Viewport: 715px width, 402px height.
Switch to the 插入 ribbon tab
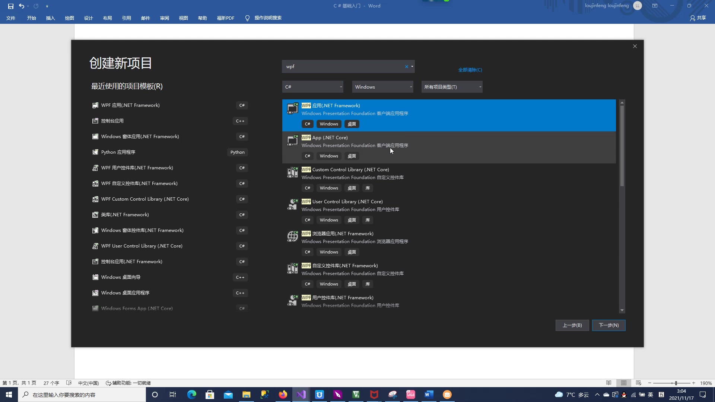[50, 18]
